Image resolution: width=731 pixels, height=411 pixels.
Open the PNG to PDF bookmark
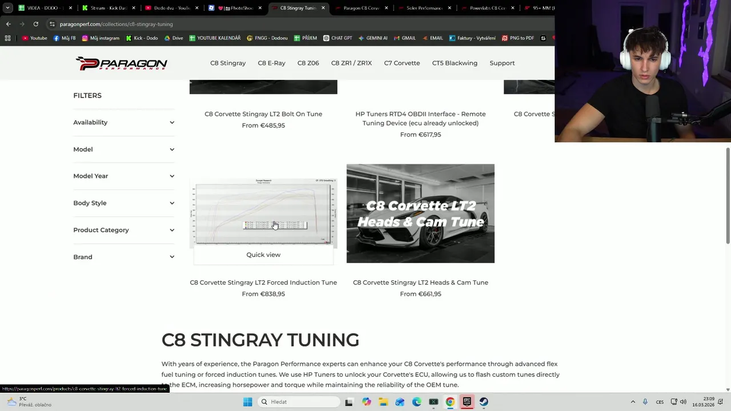[518, 38]
